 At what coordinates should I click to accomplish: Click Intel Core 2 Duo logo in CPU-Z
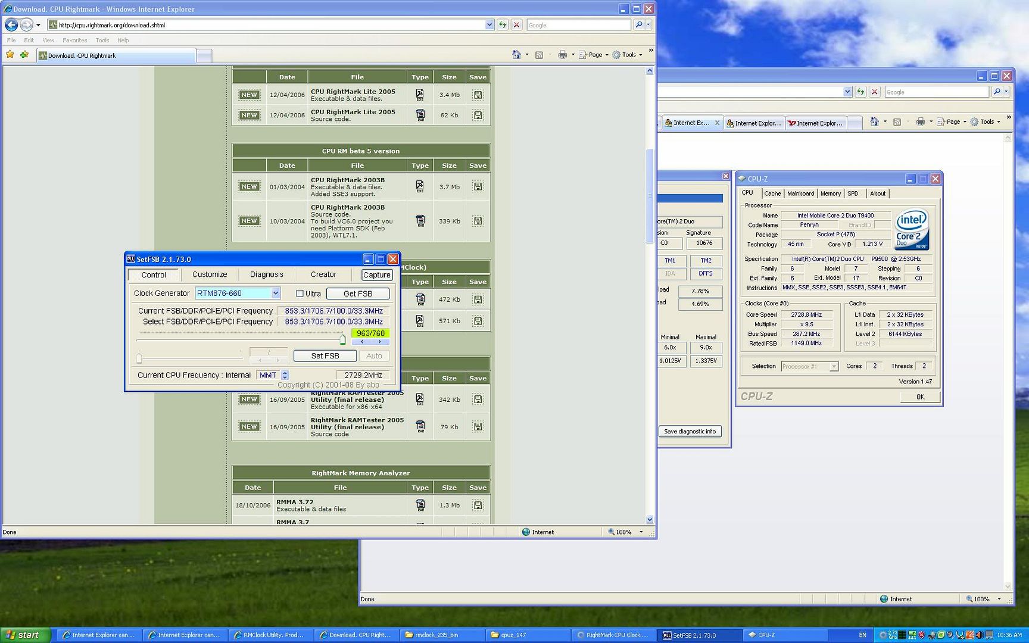pos(912,229)
